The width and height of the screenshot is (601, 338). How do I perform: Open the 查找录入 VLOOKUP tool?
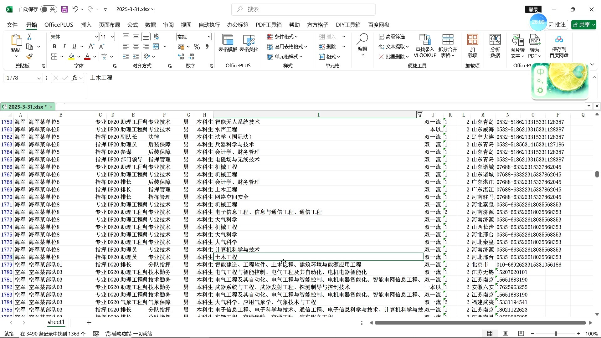[425, 46]
